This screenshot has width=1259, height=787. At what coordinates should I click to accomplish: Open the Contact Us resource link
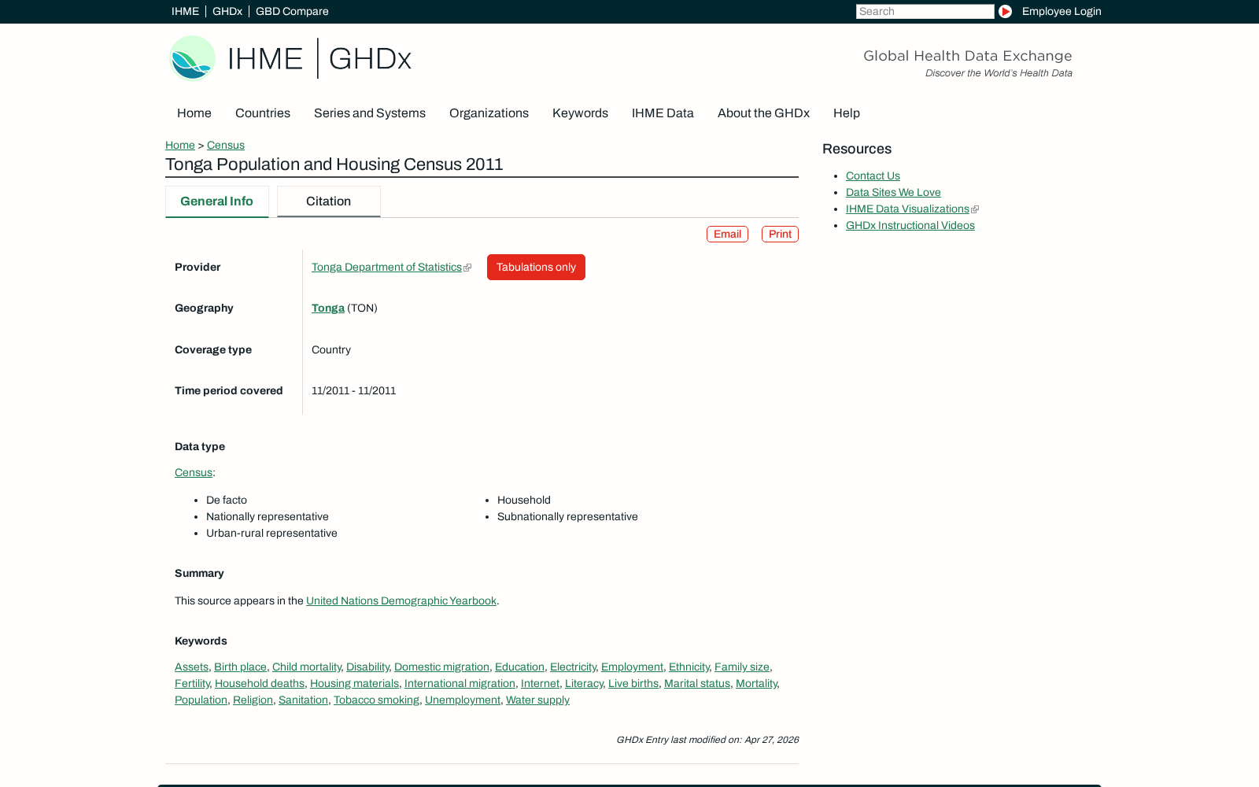point(873,176)
